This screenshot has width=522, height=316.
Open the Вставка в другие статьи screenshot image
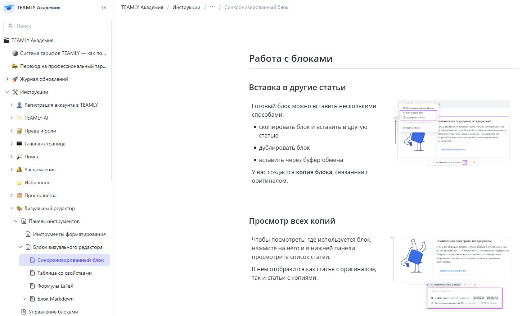451,132
